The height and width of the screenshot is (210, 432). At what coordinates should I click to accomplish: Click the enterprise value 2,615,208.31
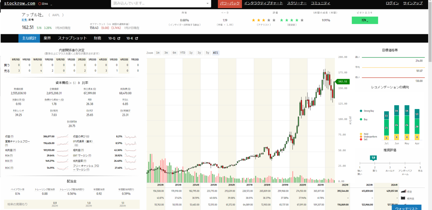click(54, 93)
